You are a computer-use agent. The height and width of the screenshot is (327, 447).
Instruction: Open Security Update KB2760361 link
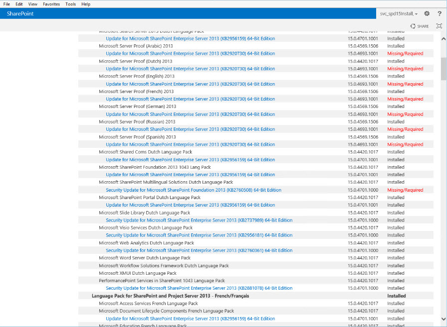[199, 250]
